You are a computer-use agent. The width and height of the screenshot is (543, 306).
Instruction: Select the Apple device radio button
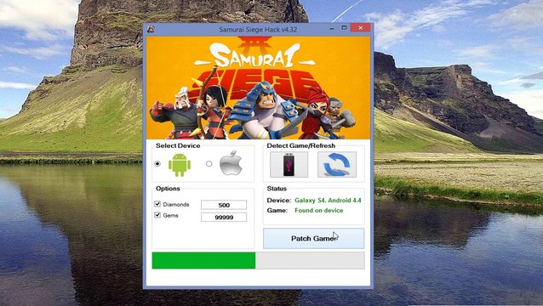(x=209, y=163)
